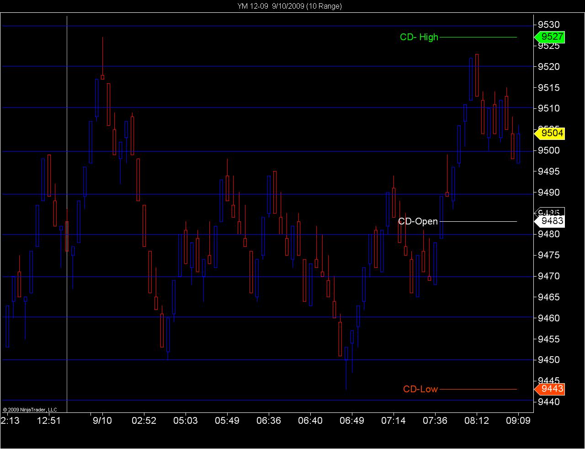Click the 9495 price axis label
585x449 pixels.
click(548, 171)
